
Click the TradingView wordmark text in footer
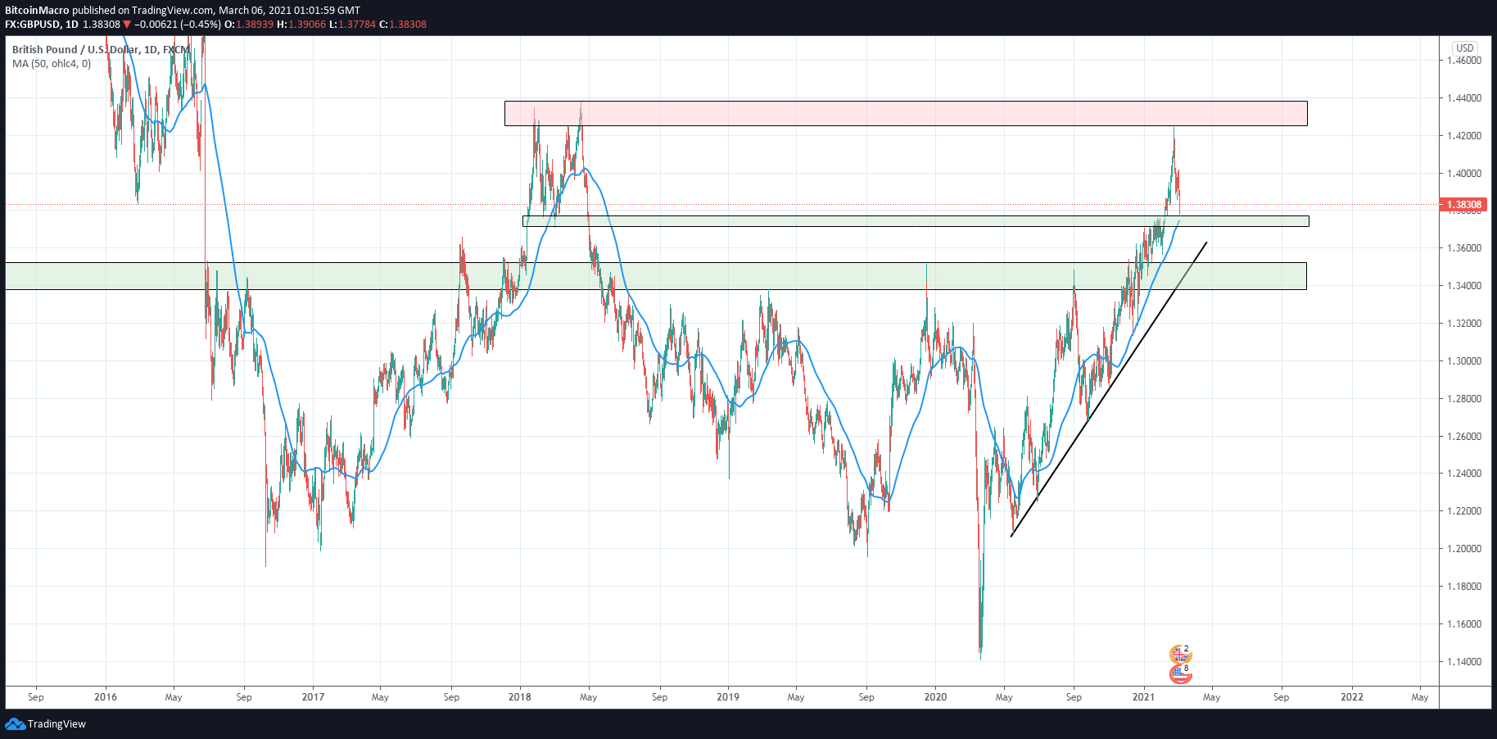tap(57, 724)
